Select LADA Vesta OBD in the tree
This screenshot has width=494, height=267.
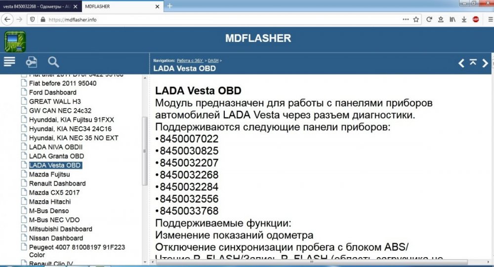(x=55, y=165)
